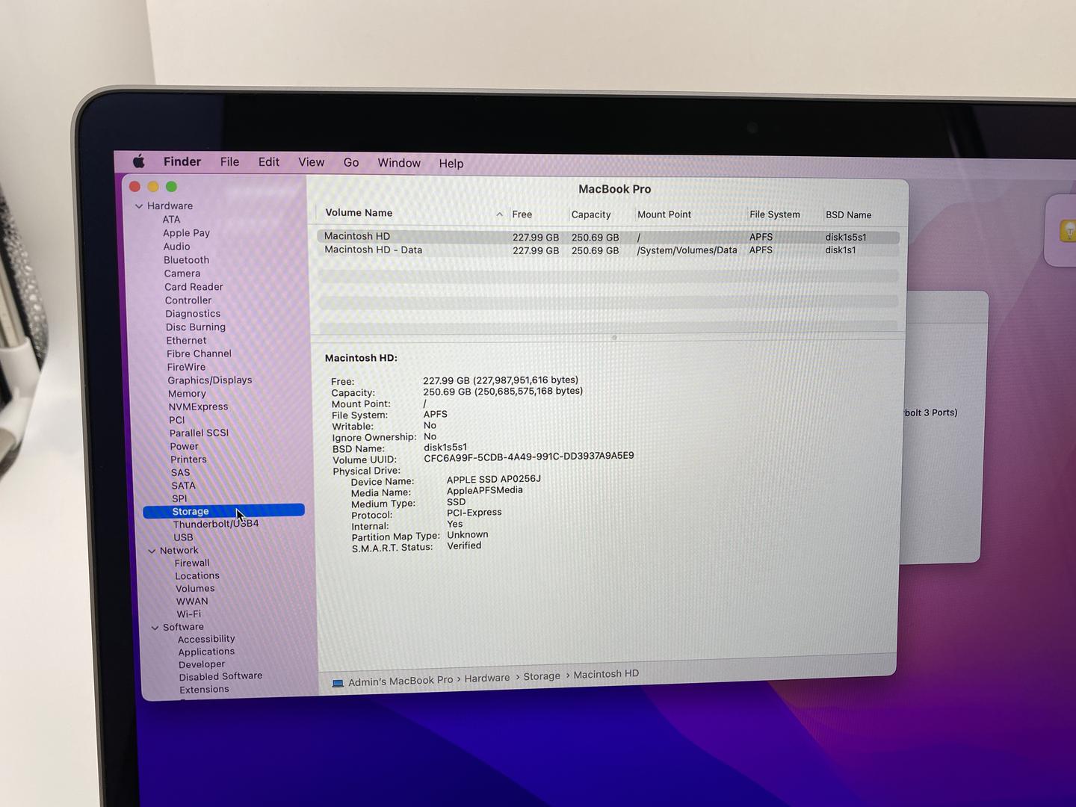Select Locations under Network
This screenshot has height=807, width=1076.
point(197,575)
